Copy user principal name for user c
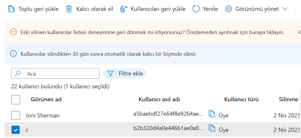The image size is (301, 138). click(x=212, y=128)
